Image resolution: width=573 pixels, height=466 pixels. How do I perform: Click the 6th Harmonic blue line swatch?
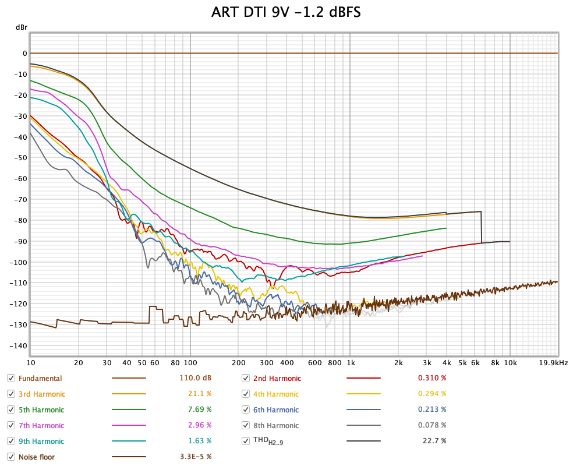(x=363, y=409)
